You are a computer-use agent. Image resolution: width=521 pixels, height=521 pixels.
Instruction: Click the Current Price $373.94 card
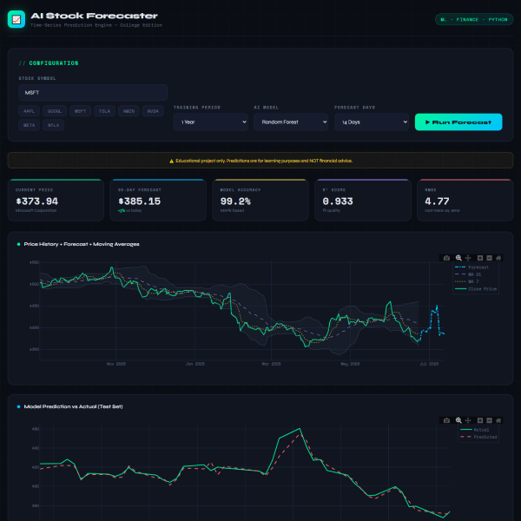[x=56, y=200]
